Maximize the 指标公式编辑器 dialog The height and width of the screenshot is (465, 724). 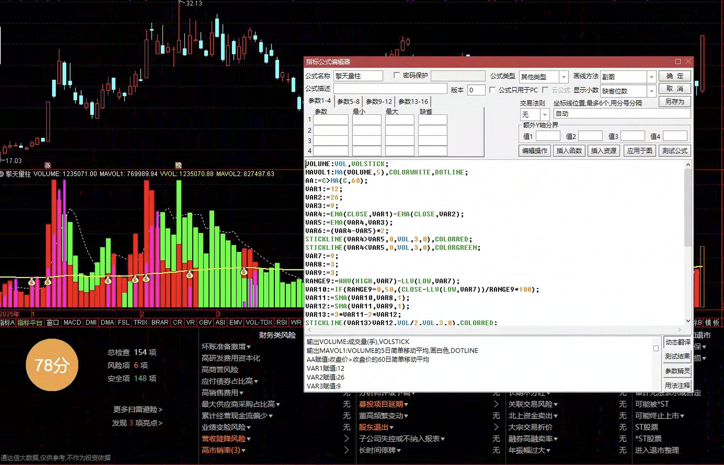[678, 62]
